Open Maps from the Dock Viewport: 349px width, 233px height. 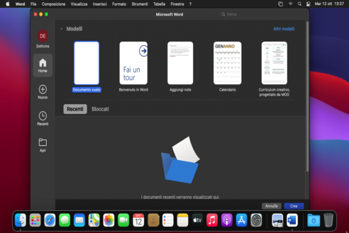94,220
